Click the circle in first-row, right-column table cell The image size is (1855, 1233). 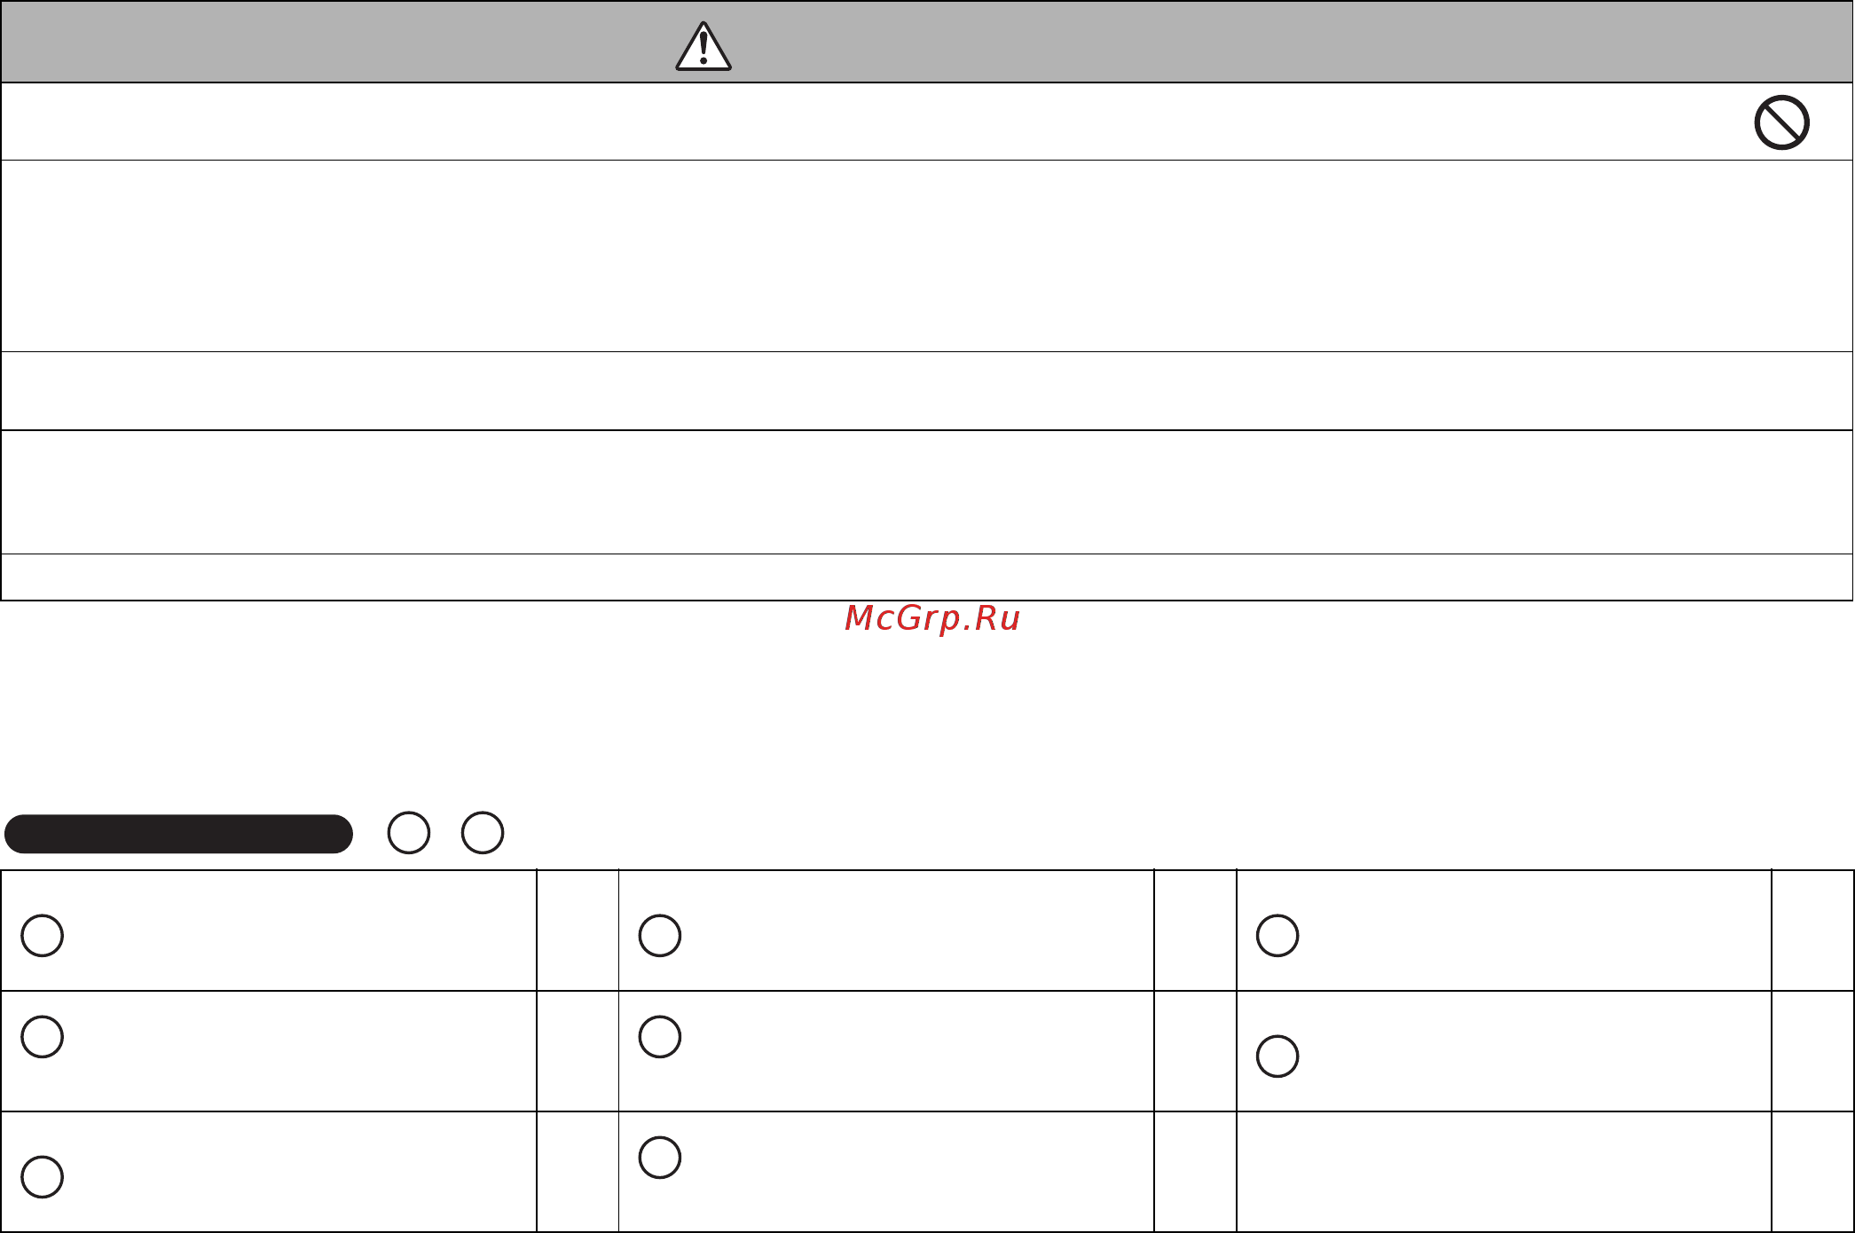tap(1277, 935)
